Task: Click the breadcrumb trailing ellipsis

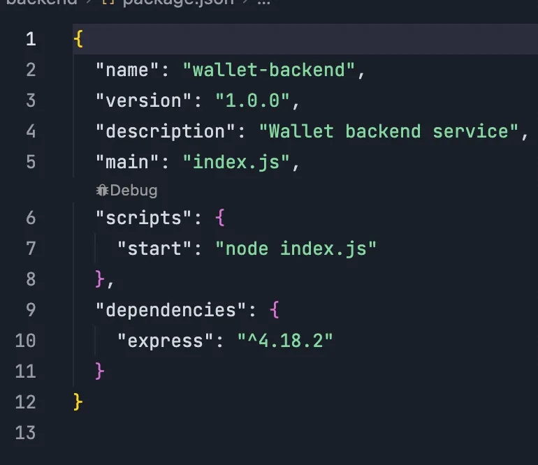Action: [263, 2]
